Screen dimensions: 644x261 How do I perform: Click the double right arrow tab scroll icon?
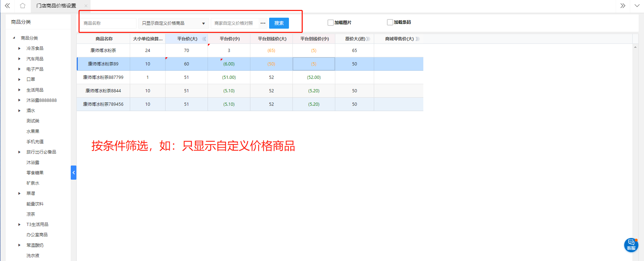(623, 6)
